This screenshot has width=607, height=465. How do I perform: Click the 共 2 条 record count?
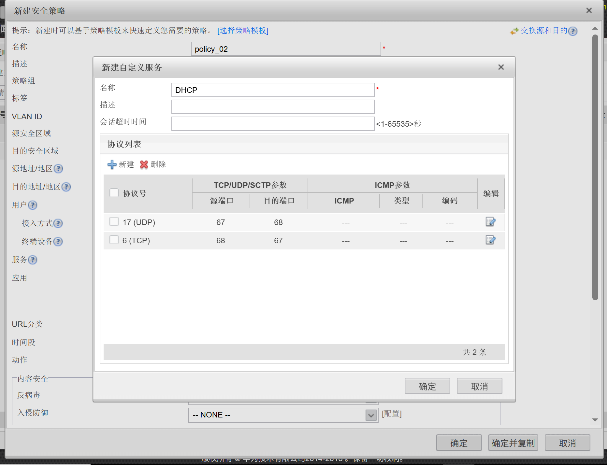(474, 352)
